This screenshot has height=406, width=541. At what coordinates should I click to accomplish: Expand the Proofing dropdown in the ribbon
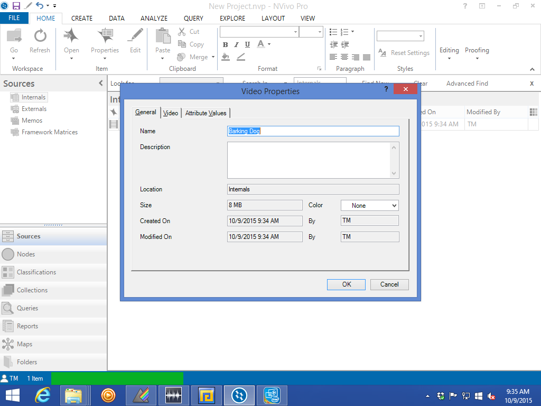(x=477, y=53)
